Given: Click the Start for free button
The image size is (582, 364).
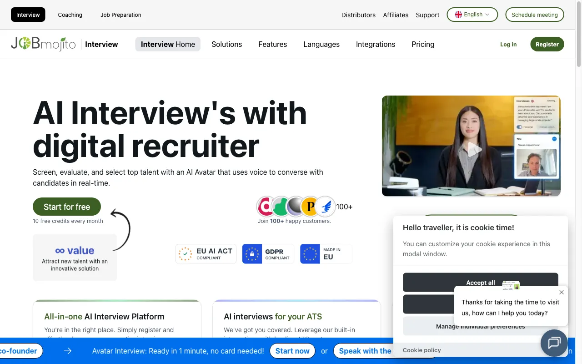Looking at the screenshot, I should coord(67,207).
